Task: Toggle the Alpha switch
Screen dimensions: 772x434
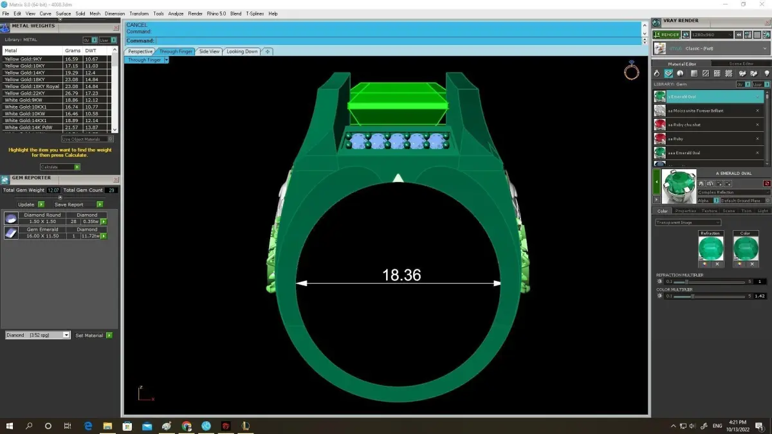Action: tap(716, 201)
